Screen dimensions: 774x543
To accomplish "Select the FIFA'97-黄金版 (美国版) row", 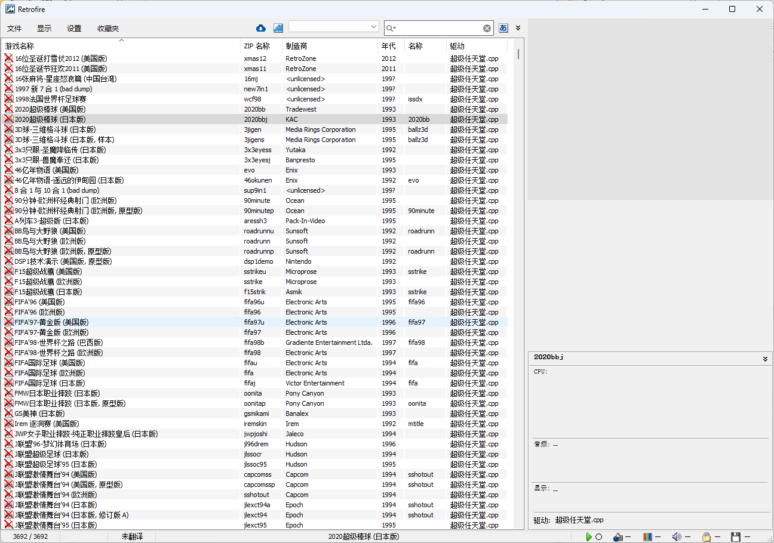I will 255,322.
